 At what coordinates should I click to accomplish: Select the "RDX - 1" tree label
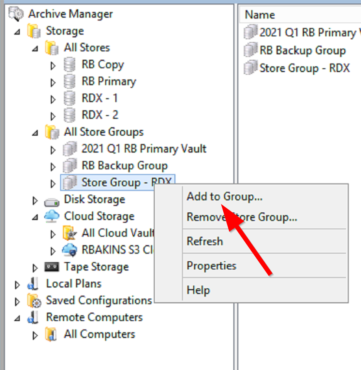(x=100, y=98)
